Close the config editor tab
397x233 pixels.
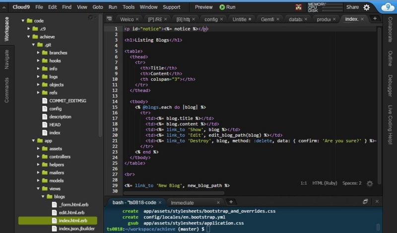[x=221, y=19]
